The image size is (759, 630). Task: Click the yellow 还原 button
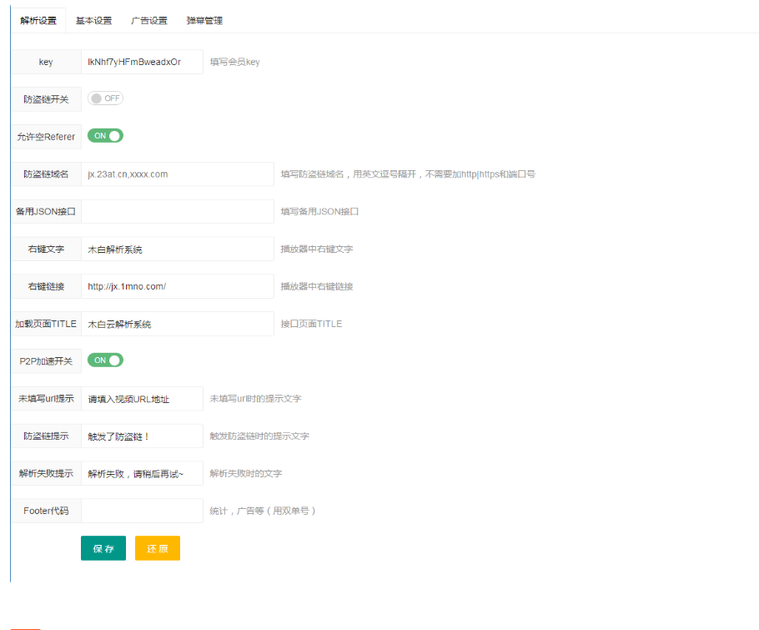tap(157, 548)
